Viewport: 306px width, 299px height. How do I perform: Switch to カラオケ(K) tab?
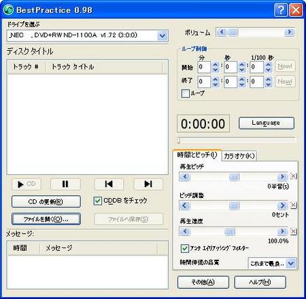pyautogui.click(x=239, y=156)
